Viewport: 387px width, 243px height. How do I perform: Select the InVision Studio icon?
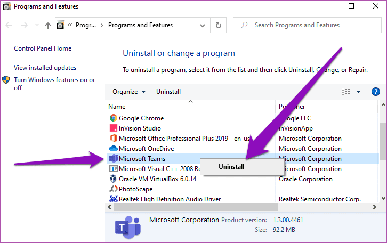[114, 128]
